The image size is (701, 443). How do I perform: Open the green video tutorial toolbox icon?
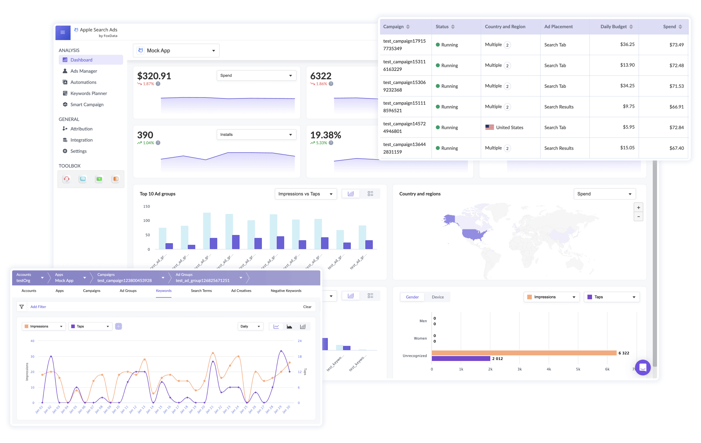tap(99, 179)
